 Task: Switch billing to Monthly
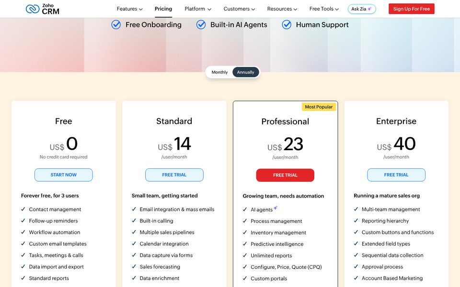[x=219, y=72]
